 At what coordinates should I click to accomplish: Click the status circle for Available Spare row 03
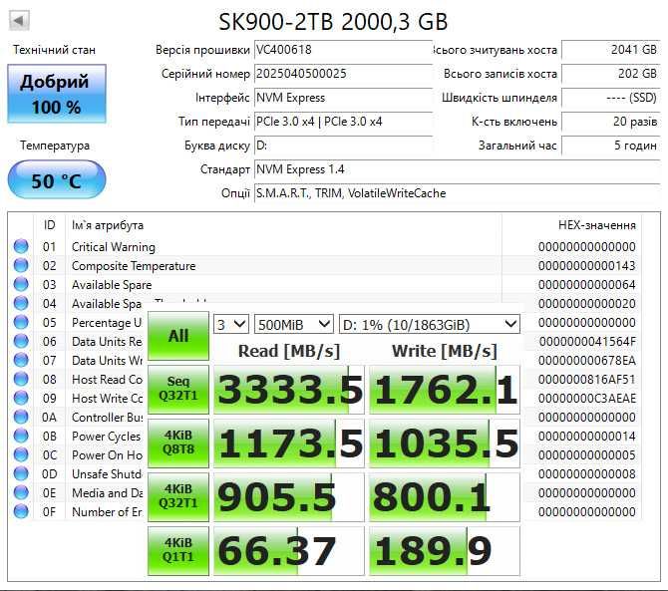21,284
